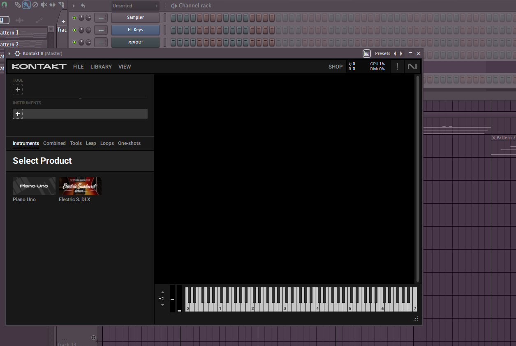Switch to the Leap browser tab
The image size is (516, 346).
pos(91,143)
